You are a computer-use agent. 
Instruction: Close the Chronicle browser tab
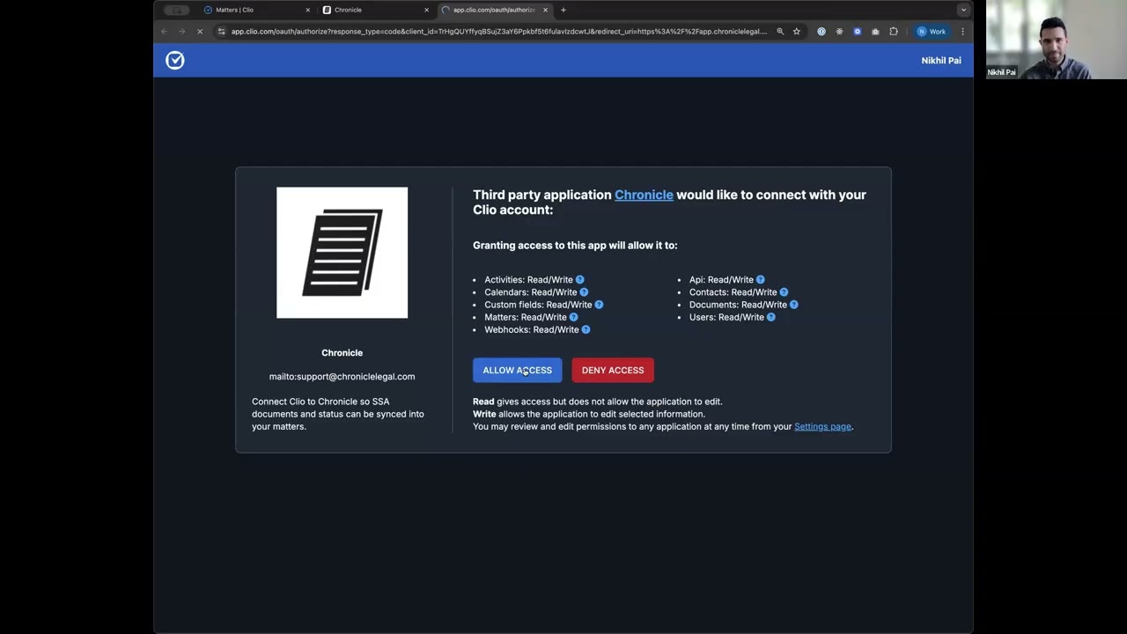[x=426, y=10]
